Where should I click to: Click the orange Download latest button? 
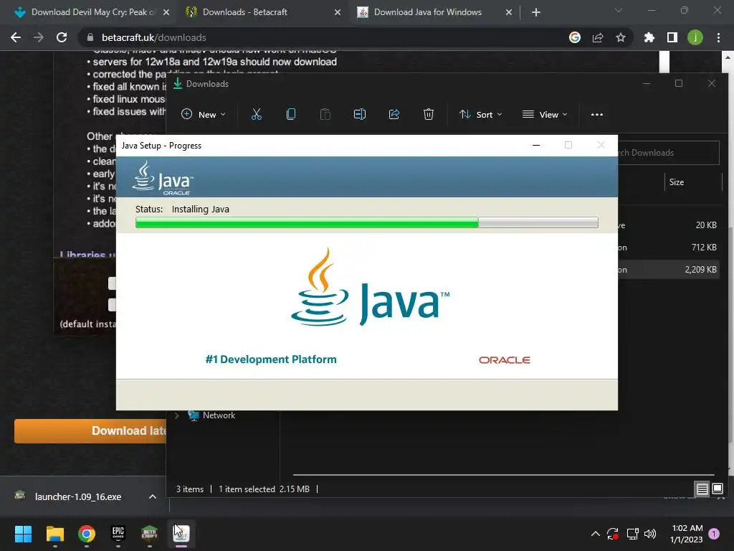pos(90,431)
